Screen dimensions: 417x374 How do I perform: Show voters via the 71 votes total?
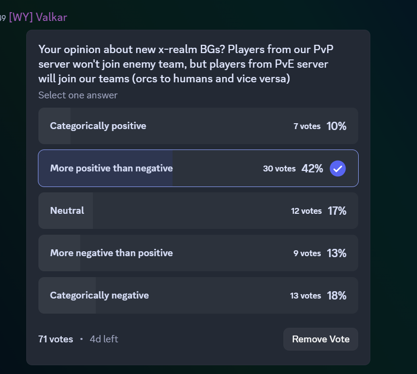[x=55, y=339]
